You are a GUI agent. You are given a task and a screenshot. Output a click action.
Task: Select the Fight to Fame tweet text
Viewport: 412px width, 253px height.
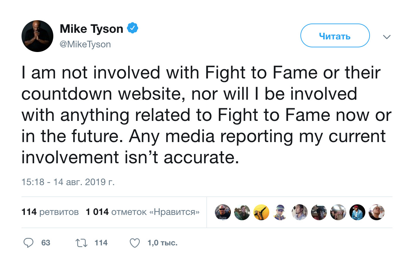pos(205,114)
